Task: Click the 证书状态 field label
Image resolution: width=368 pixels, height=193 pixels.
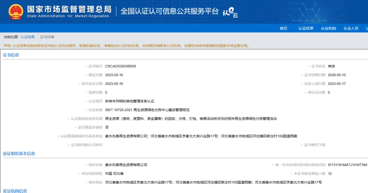Action: click(x=318, y=66)
